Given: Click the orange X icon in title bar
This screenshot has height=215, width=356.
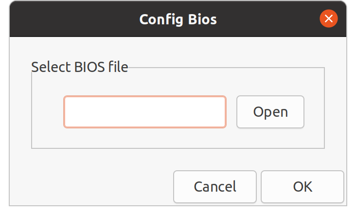Looking at the screenshot, I should pos(329,18).
